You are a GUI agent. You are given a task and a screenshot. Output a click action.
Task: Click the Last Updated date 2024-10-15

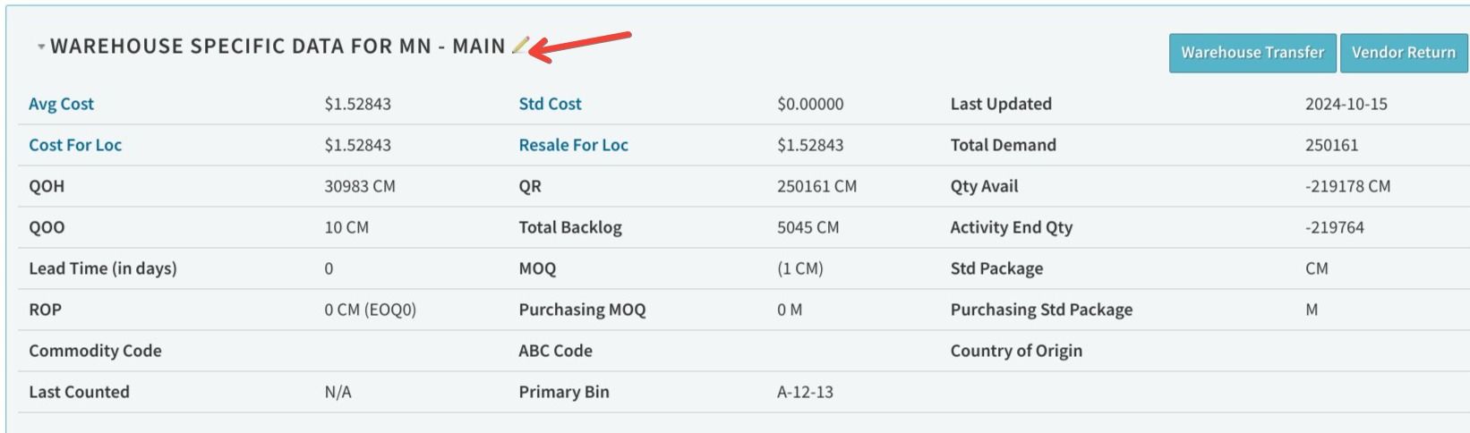[x=1346, y=104]
